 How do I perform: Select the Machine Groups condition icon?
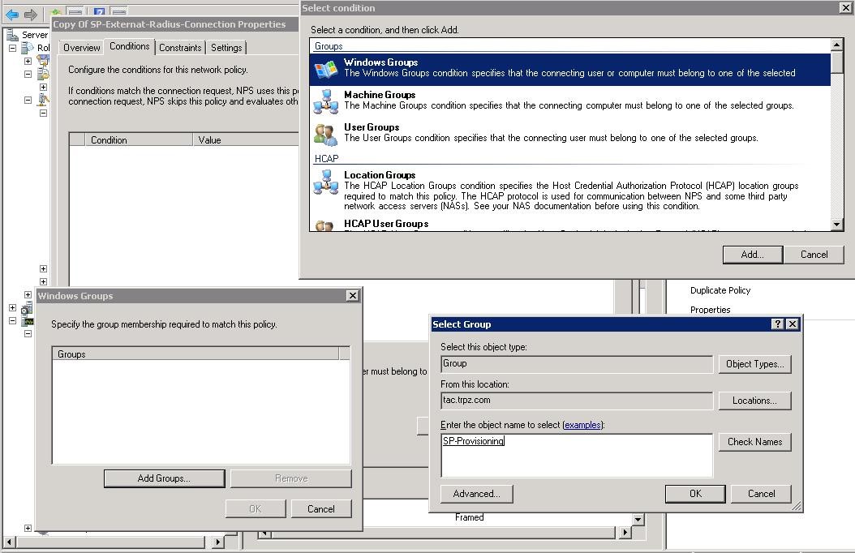[x=324, y=100]
